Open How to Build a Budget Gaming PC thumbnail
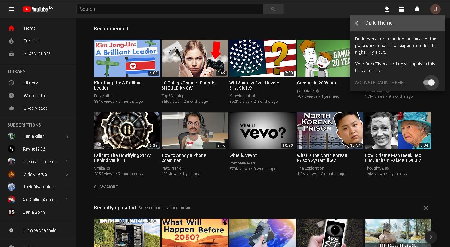450x247 pixels. (127, 233)
